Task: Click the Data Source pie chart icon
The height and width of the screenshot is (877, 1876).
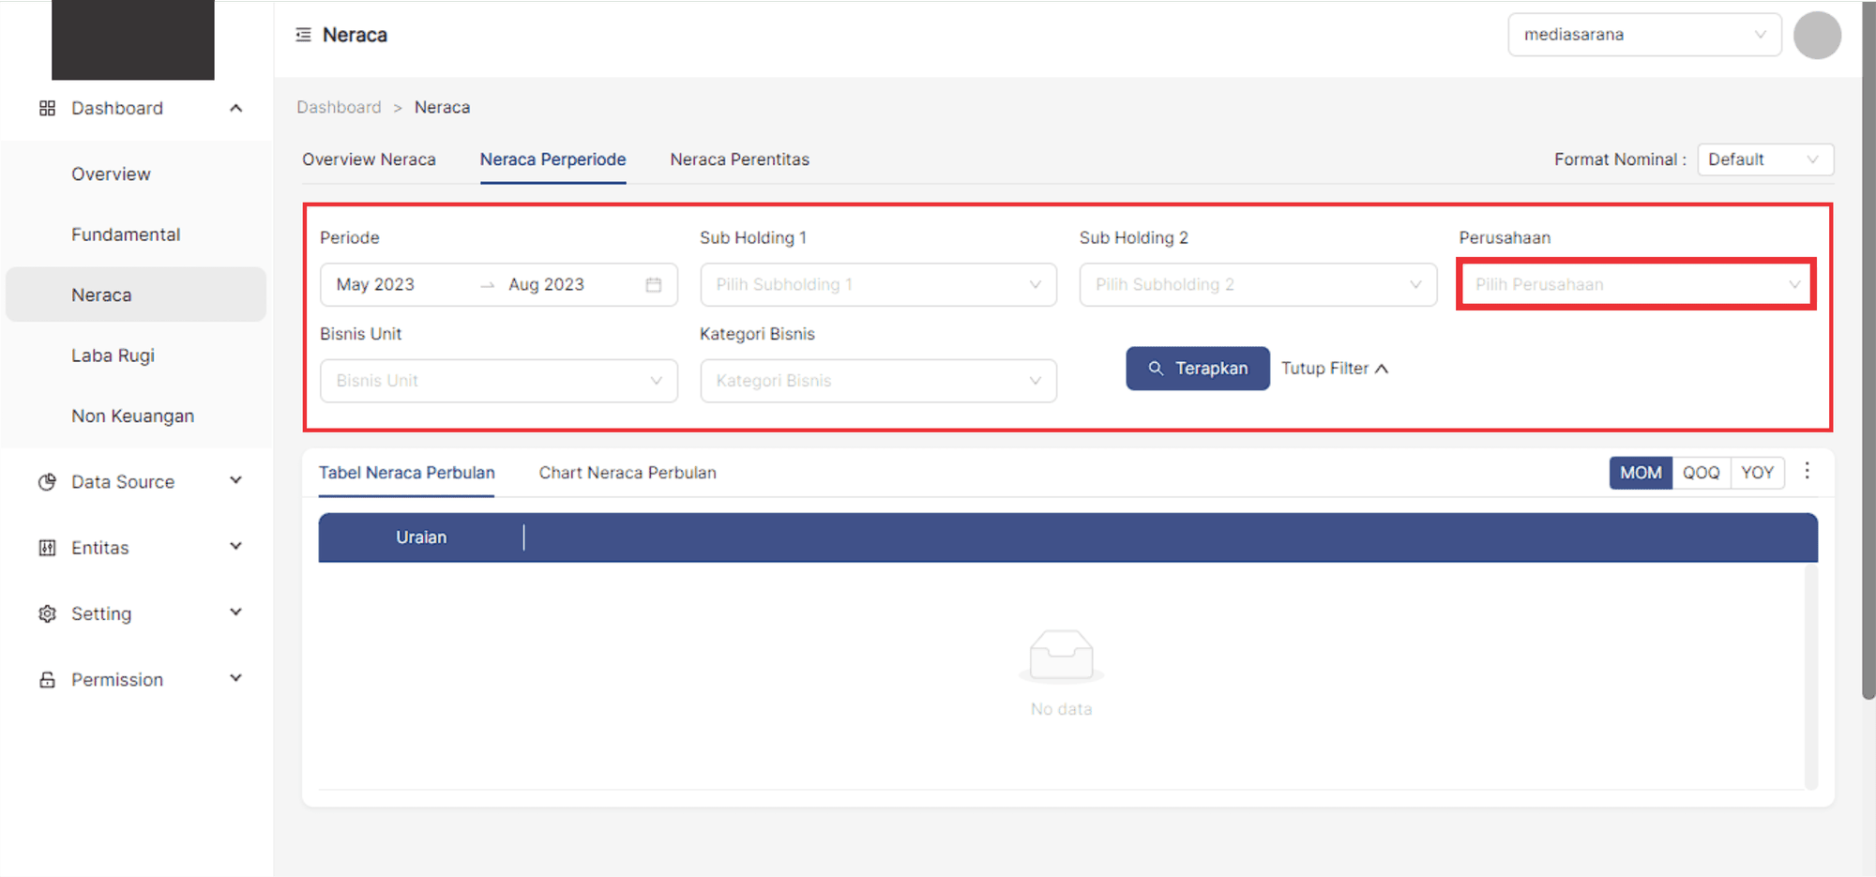Action: tap(47, 482)
